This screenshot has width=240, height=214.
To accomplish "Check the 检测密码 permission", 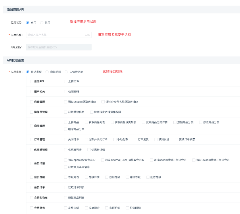I will click(x=66, y=92).
